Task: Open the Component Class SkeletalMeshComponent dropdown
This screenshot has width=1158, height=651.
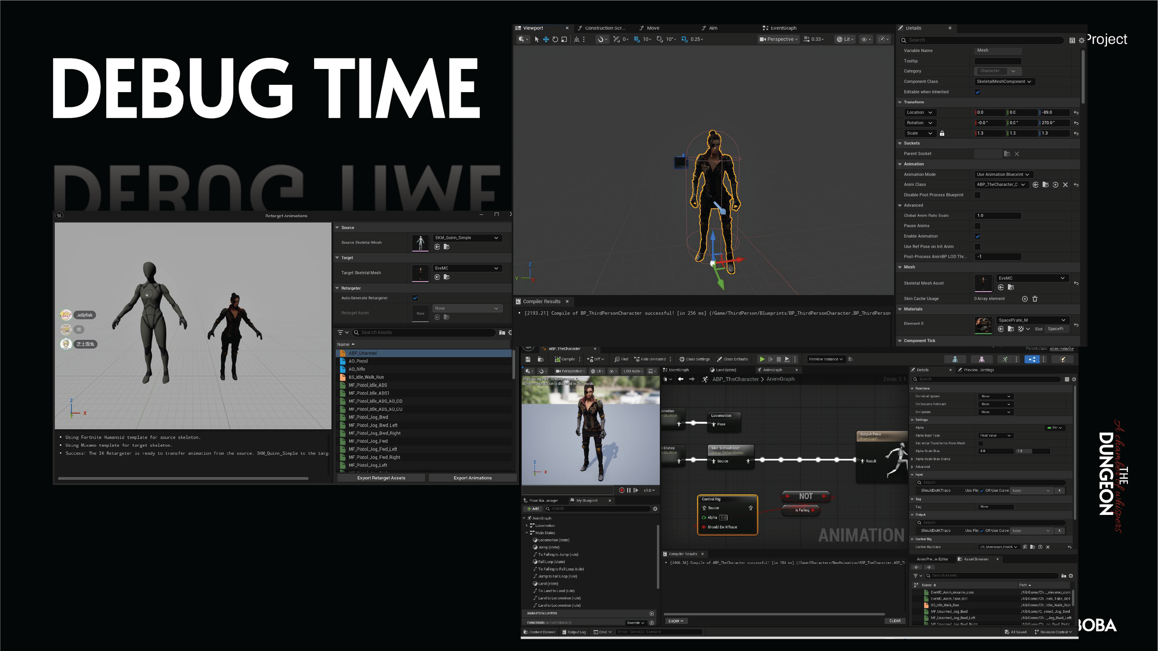Action: pyautogui.click(x=1005, y=81)
